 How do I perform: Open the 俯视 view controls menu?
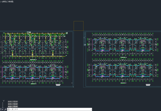pos(4,2)
